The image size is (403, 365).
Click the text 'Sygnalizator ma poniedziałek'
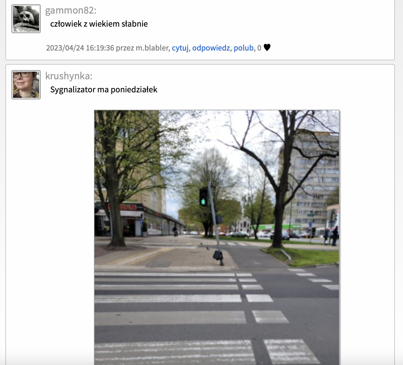pyautogui.click(x=104, y=90)
